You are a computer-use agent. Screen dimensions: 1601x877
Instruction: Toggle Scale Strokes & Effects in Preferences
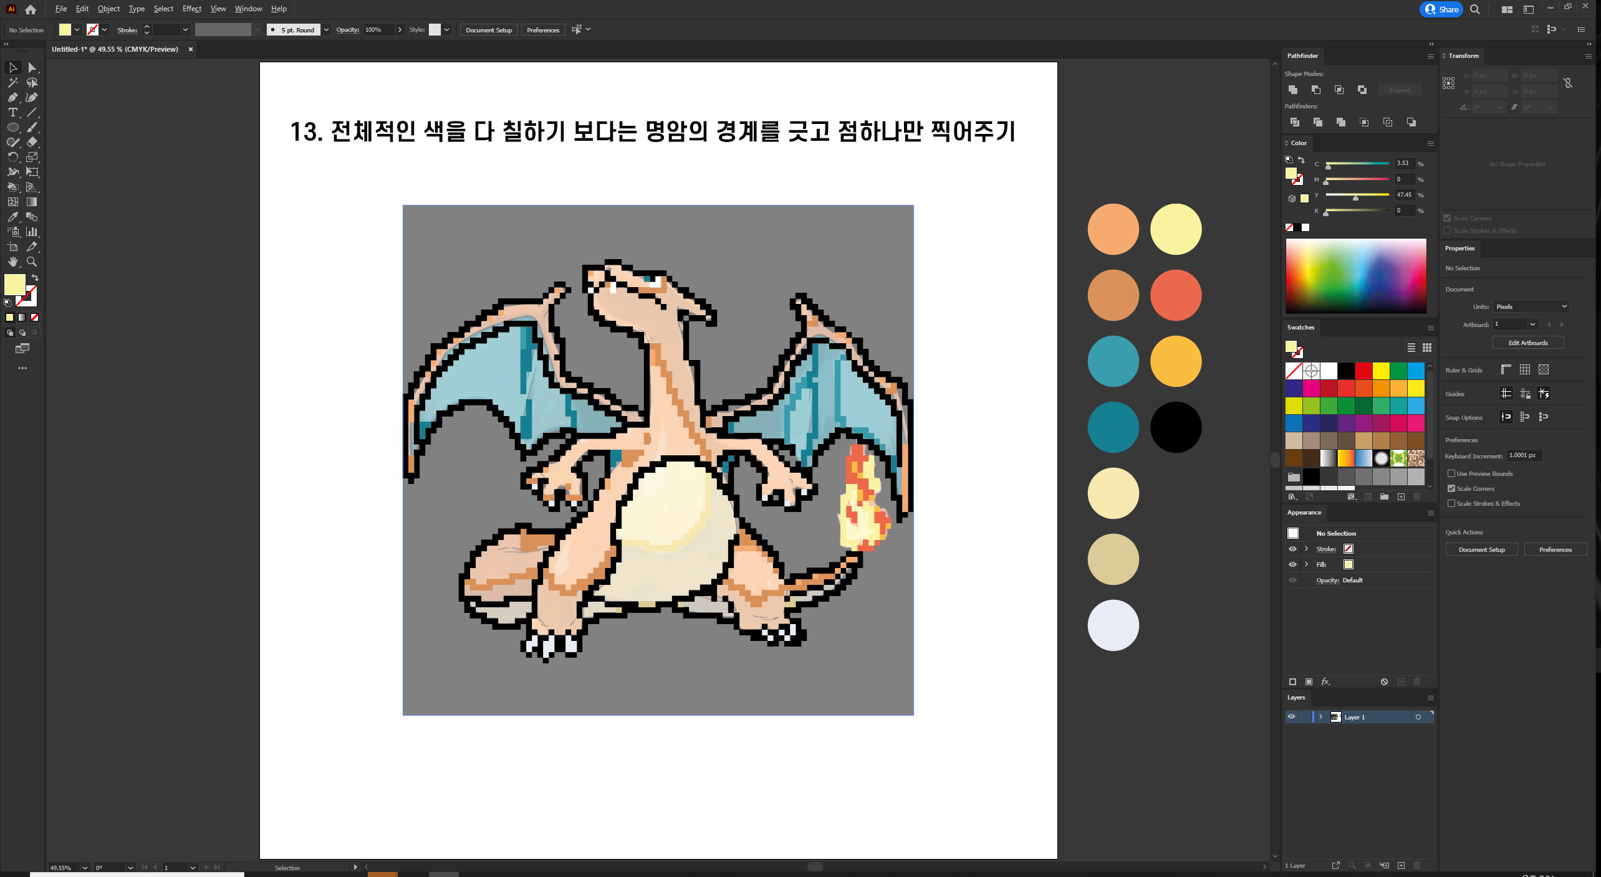coord(1451,503)
